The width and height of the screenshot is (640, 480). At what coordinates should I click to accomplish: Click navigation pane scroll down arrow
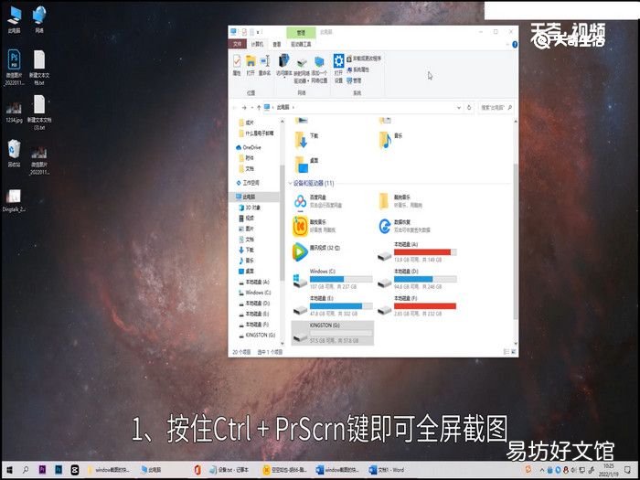(x=282, y=344)
